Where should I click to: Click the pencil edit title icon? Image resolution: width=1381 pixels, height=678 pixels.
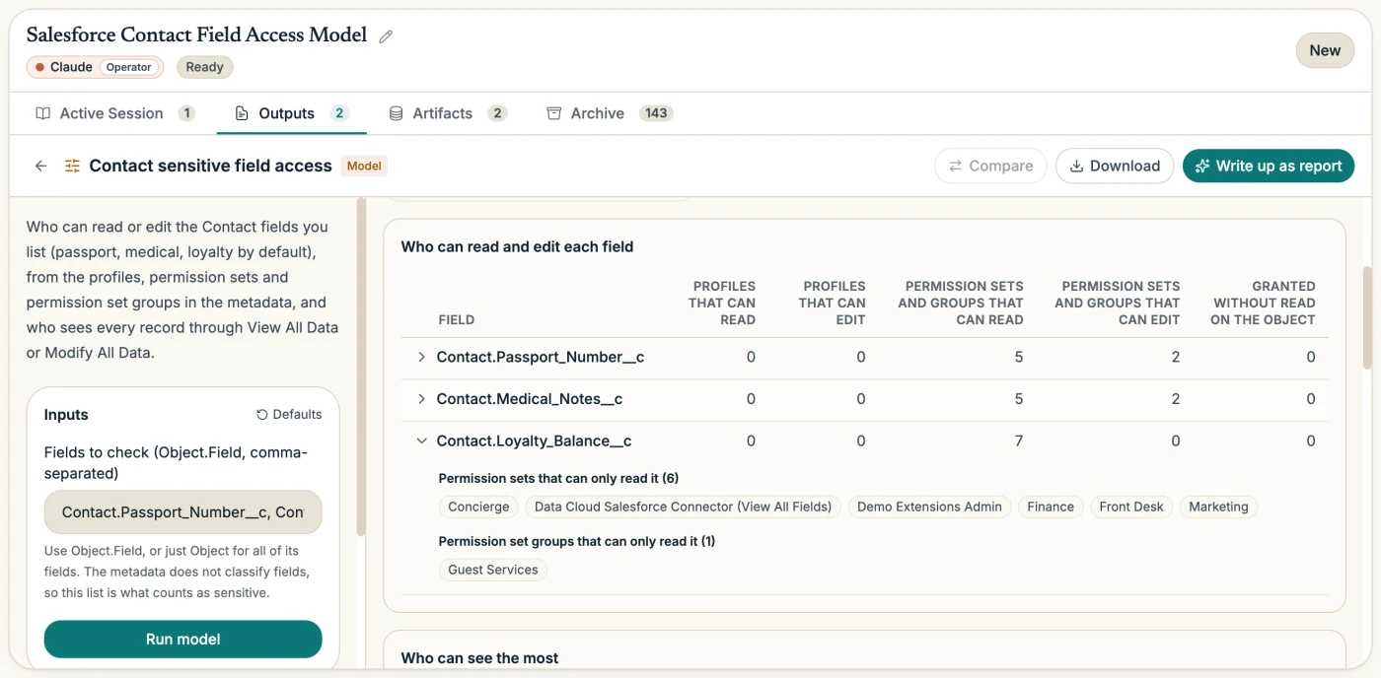(386, 36)
